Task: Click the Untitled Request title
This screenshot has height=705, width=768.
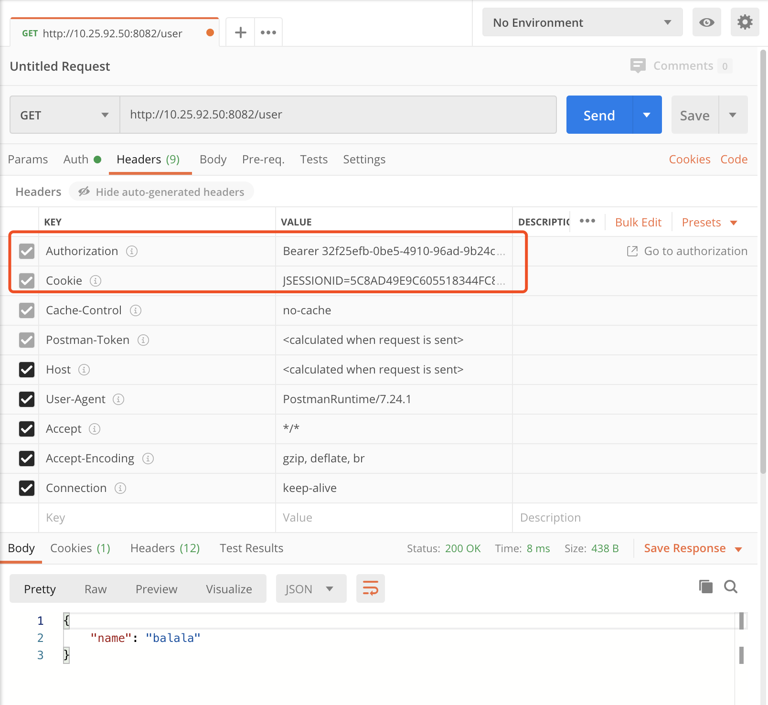Action: [60, 66]
